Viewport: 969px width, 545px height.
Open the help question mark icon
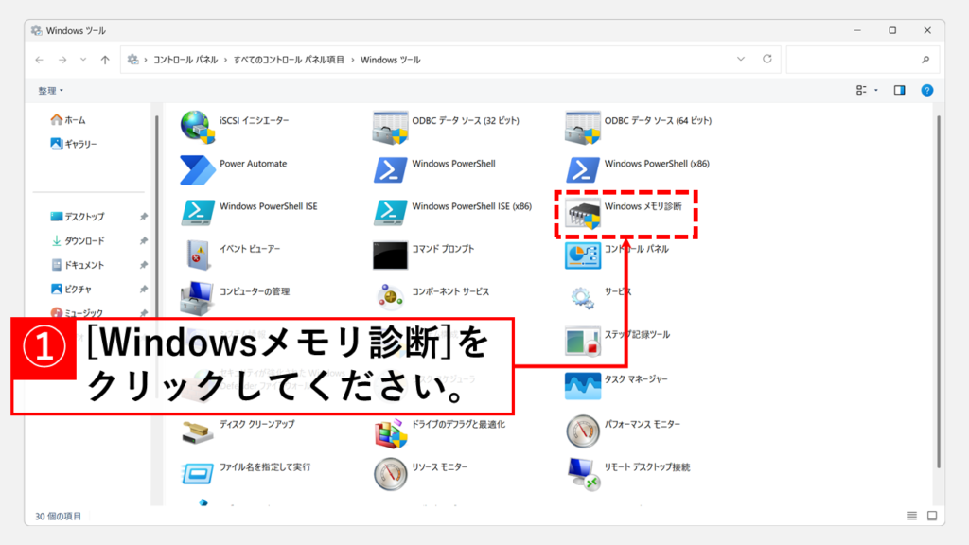(927, 90)
